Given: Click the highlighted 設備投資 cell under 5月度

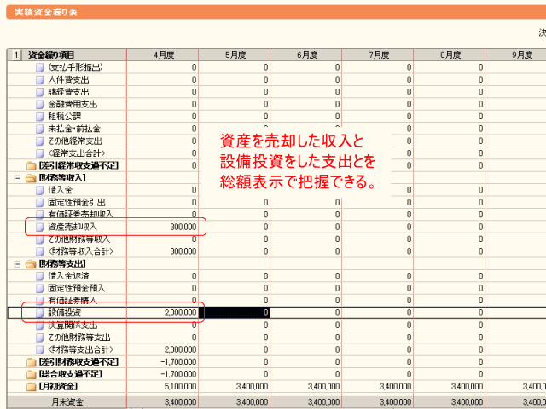Looking at the screenshot, I should (x=235, y=313).
